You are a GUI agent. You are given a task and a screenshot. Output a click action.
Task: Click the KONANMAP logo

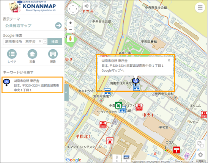click(33, 6)
